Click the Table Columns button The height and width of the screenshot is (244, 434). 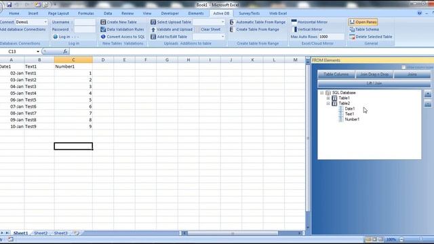(x=336, y=74)
